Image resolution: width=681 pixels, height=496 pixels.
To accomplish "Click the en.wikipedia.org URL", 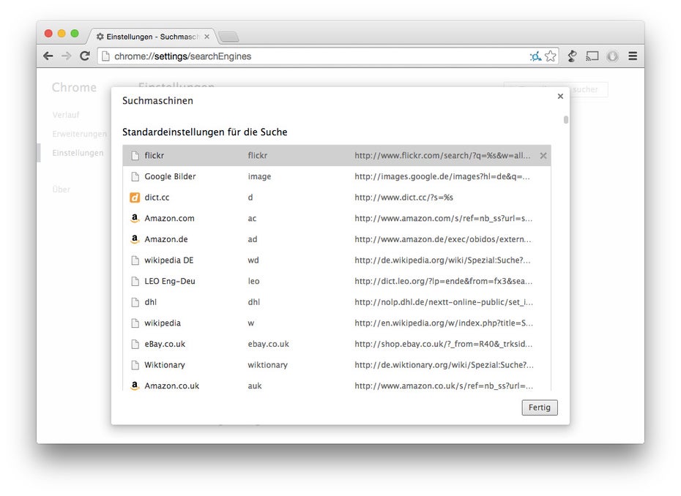I will [x=444, y=323].
